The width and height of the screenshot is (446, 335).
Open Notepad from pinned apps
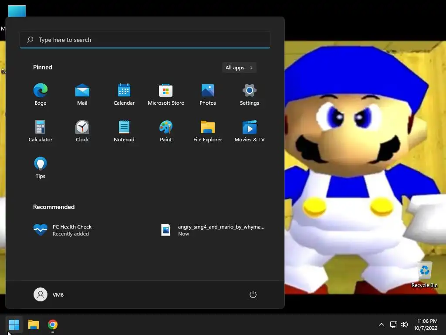pyautogui.click(x=124, y=131)
